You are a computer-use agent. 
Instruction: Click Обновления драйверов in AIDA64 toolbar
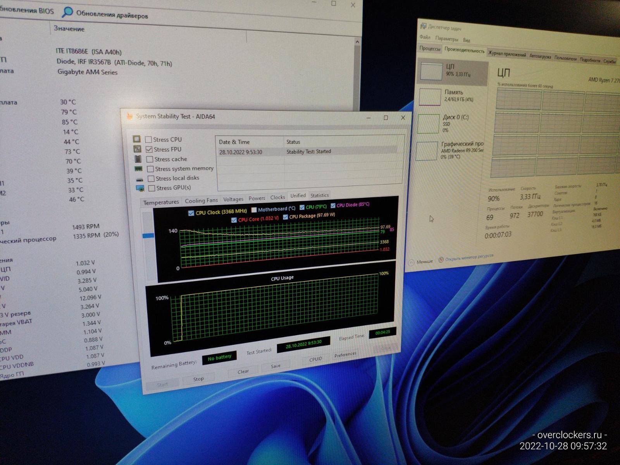[x=112, y=15]
